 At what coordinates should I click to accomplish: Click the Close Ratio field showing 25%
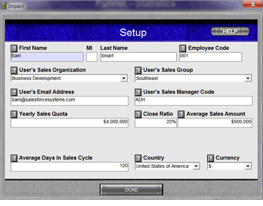click(x=156, y=123)
